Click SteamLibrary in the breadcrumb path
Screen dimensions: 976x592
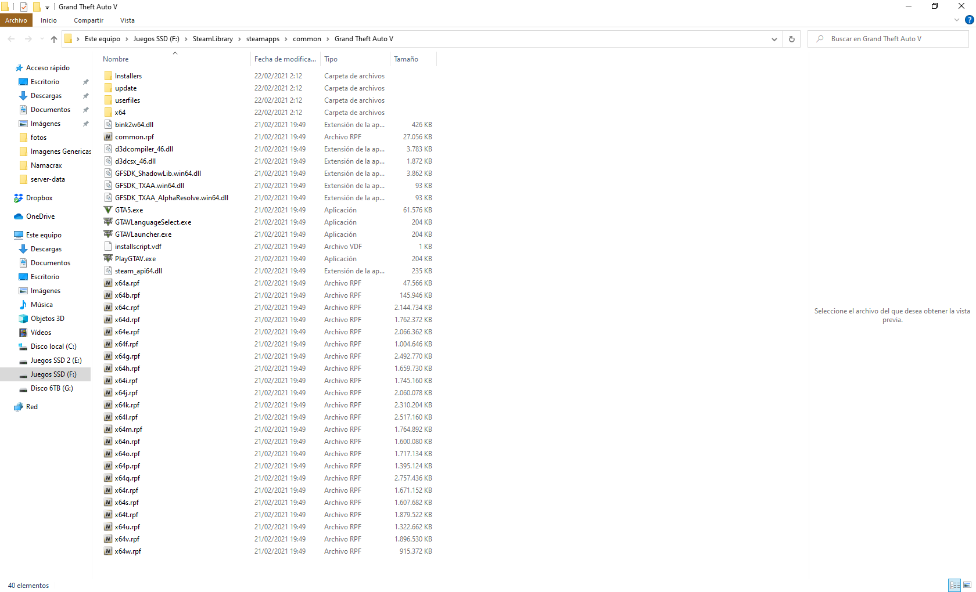(213, 39)
